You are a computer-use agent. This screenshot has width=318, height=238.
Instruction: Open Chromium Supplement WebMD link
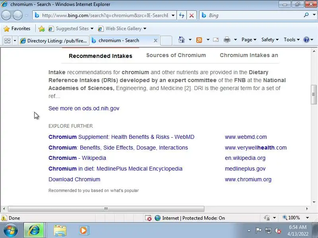(121, 137)
